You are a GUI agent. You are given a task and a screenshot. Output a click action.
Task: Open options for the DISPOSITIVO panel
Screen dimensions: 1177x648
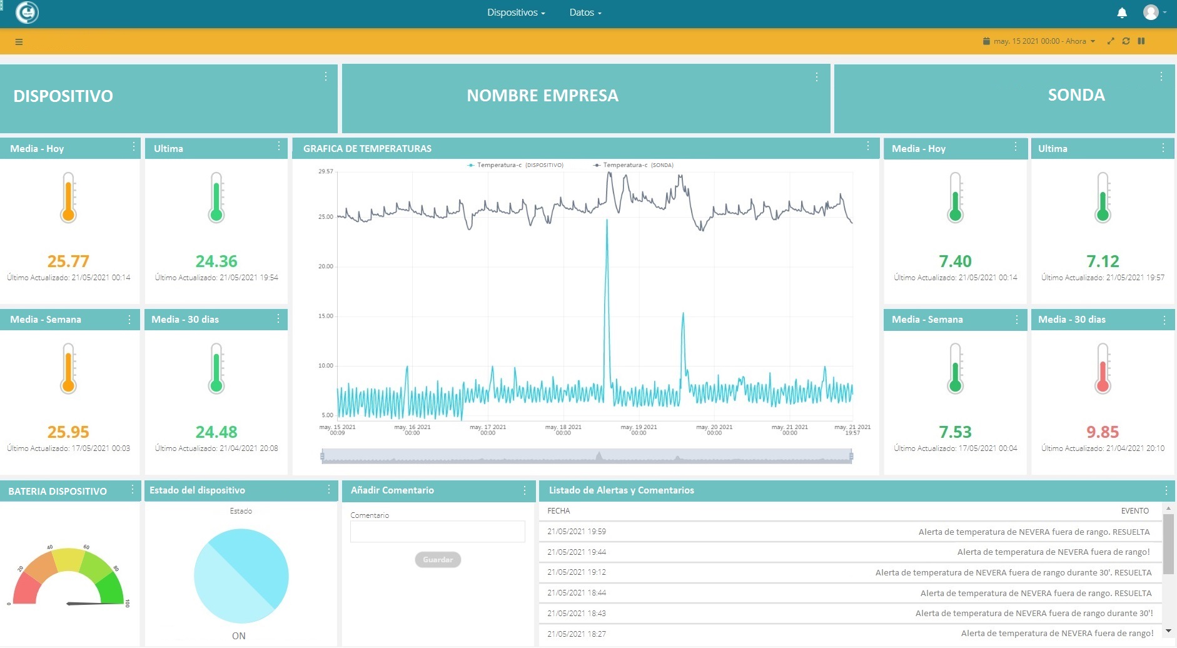pyautogui.click(x=326, y=76)
